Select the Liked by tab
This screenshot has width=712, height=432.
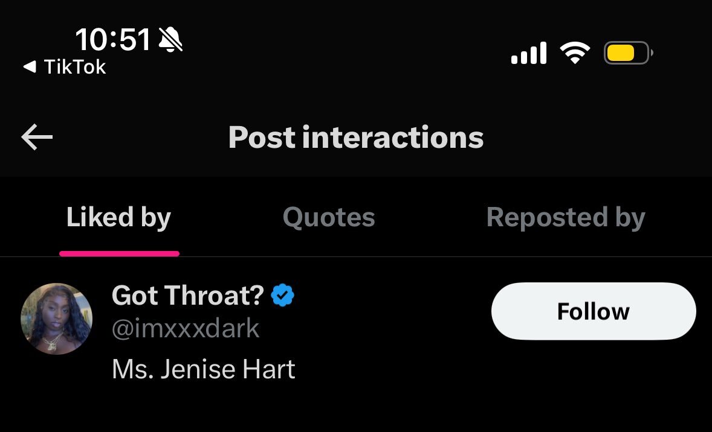point(119,217)
